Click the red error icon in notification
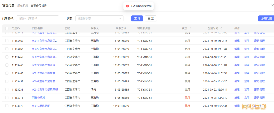Screen dimensions: 274x113 (127, 6)
